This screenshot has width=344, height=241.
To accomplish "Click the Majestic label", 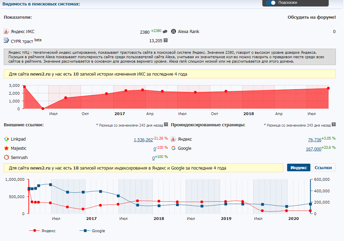I will [19, 148].
